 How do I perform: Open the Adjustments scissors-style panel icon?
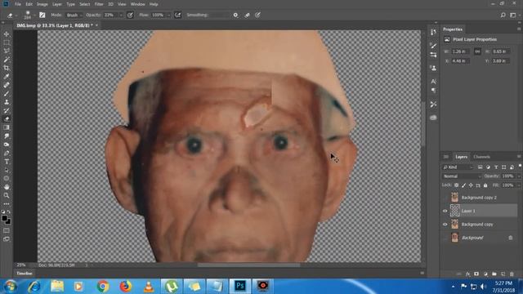[x=433, y=105]
